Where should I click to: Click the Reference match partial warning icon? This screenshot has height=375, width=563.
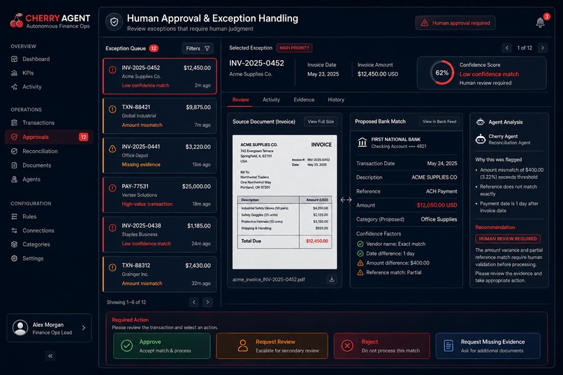360,272
